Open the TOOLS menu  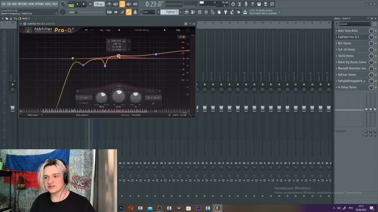48,4
